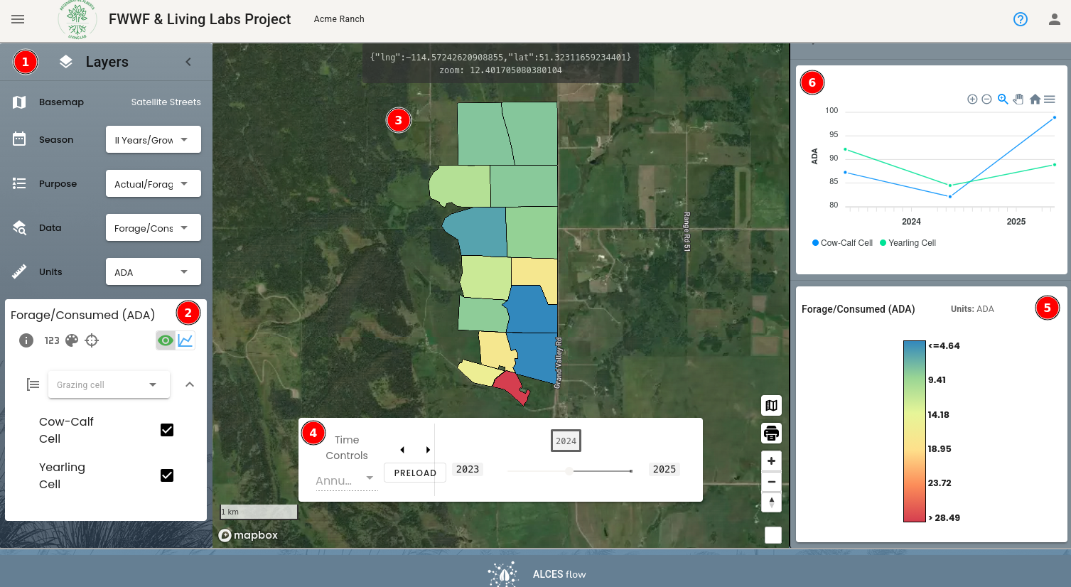Click the FWWF Living Labs logo
Viewport: 1071px width, 587px height.
77,19
